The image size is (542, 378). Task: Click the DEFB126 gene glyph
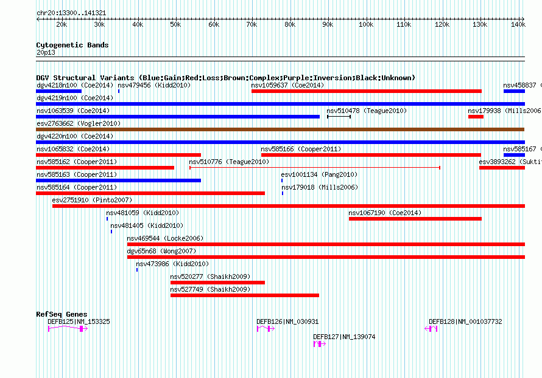coord(266,329)
